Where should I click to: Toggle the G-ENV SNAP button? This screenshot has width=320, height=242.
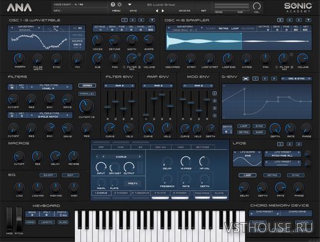click(259, 132)
